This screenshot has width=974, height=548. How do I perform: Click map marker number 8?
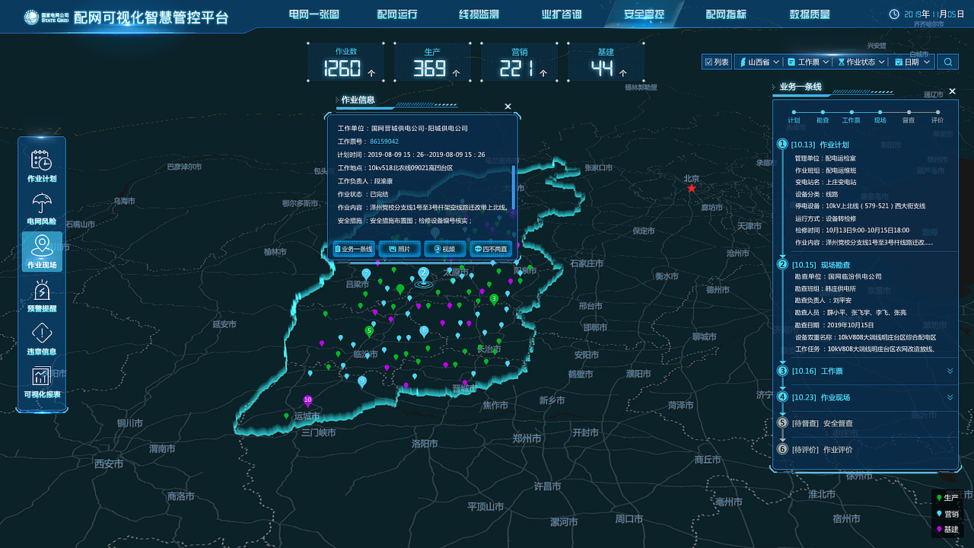pos(424,331)
